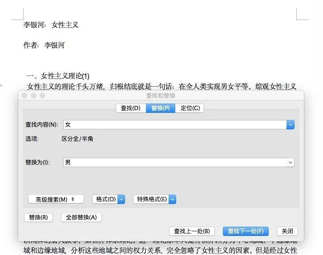Open the 格式(O) dropdown menu
Image resolution: width=323 pixels, height=255 pixels.
109,199
